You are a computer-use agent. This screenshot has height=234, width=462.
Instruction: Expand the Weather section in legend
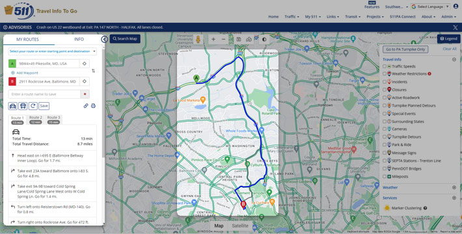click(454, 187)
